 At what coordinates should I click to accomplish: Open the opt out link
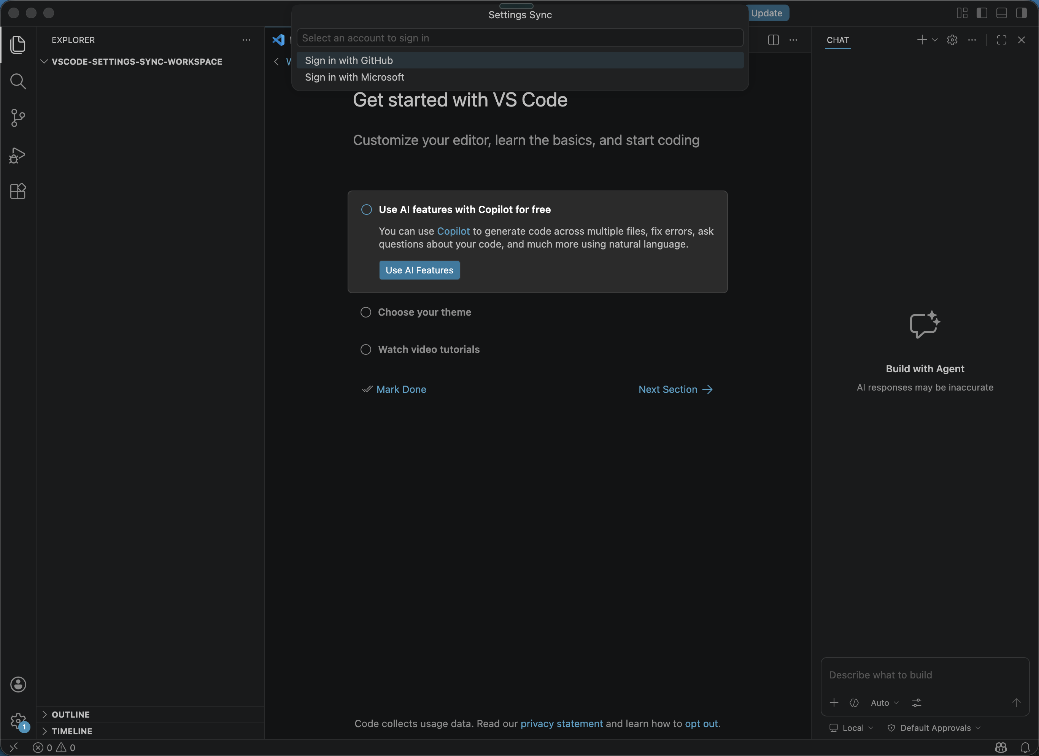click(701, 723)
